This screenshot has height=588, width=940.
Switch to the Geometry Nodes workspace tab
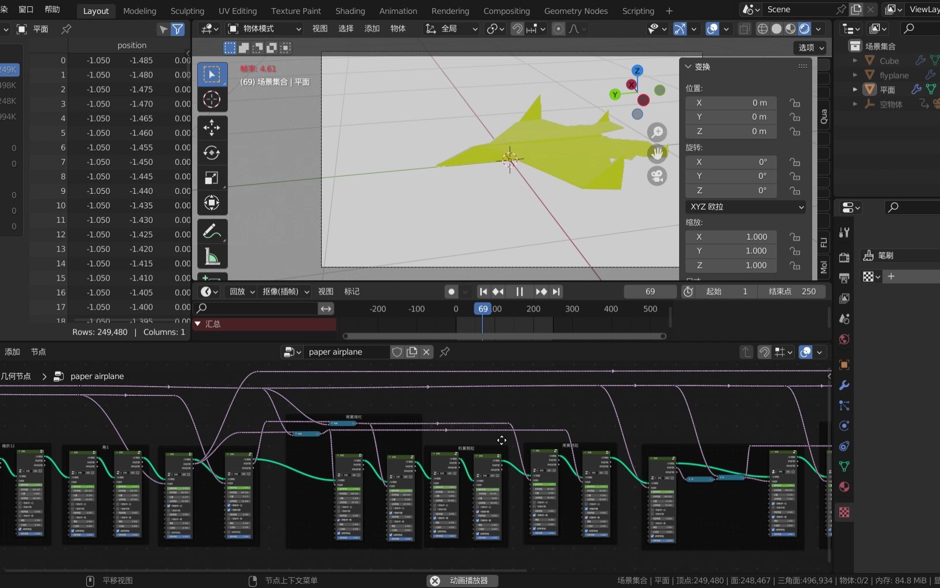(576, 11)
